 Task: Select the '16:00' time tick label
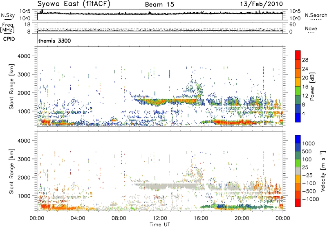[x=201, y=218]
